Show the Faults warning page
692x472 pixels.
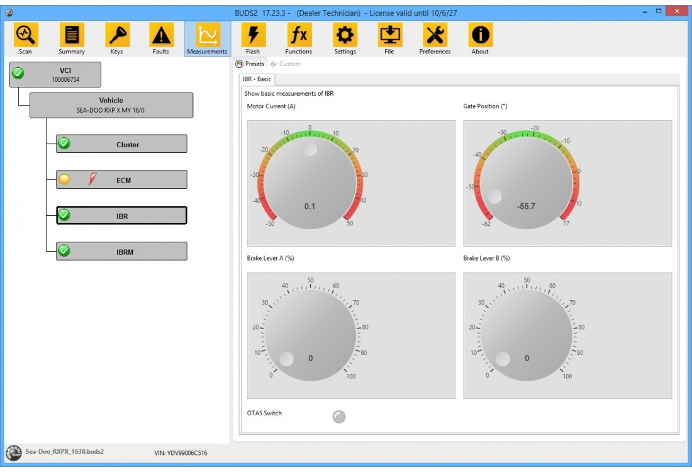161,38
